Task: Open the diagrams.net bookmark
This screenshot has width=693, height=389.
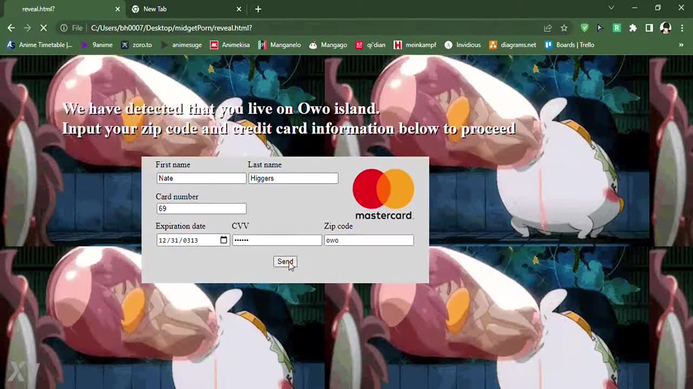Action: pos(512,45)
